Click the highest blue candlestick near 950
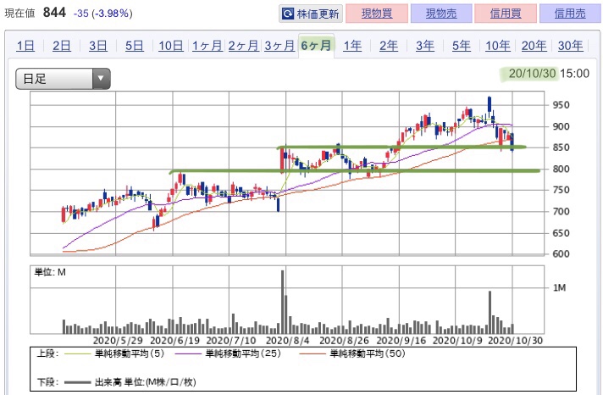This screenshot has width=603, height=395. [x=490, y=104]
